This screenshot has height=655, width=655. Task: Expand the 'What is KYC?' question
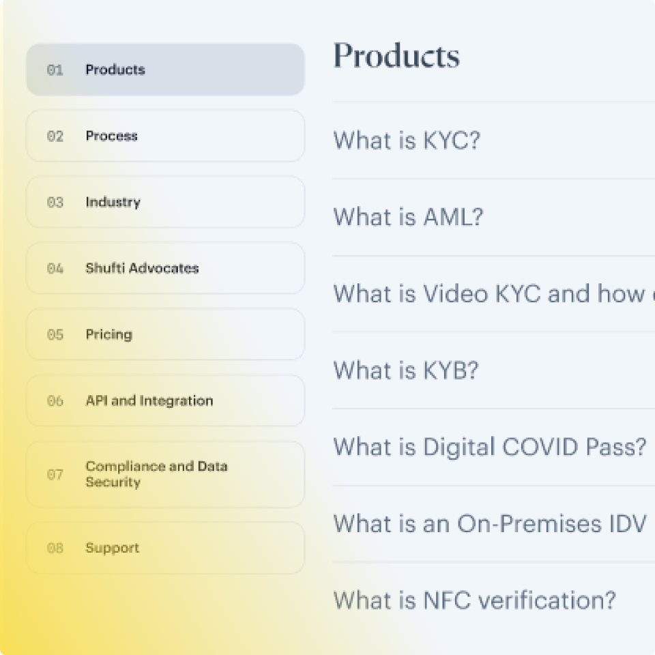(407, 141)
